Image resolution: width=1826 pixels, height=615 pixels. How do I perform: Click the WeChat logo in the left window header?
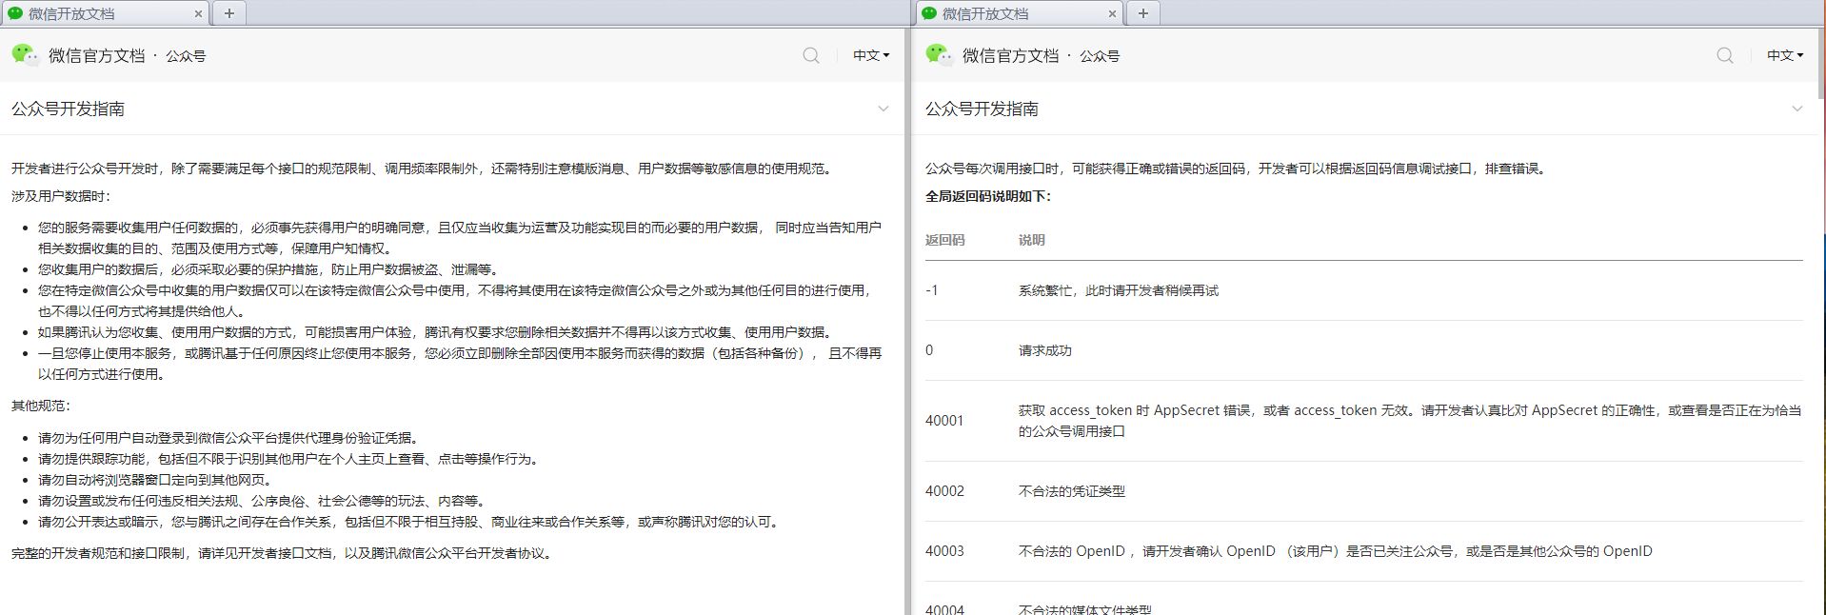[x=25, y=54]
